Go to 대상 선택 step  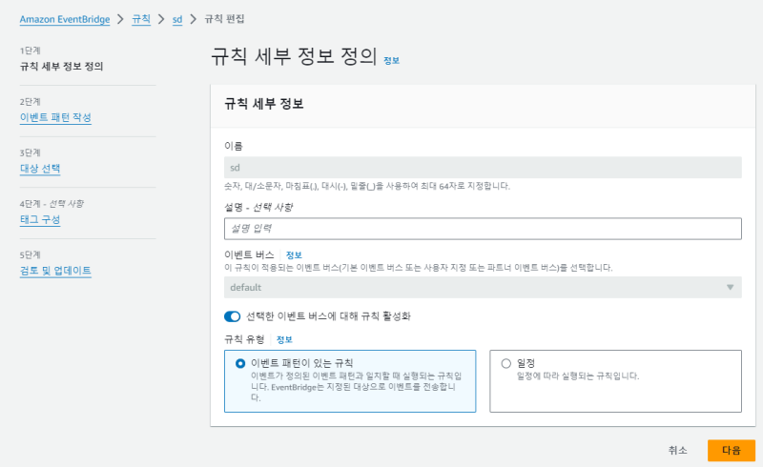[40, 169]
